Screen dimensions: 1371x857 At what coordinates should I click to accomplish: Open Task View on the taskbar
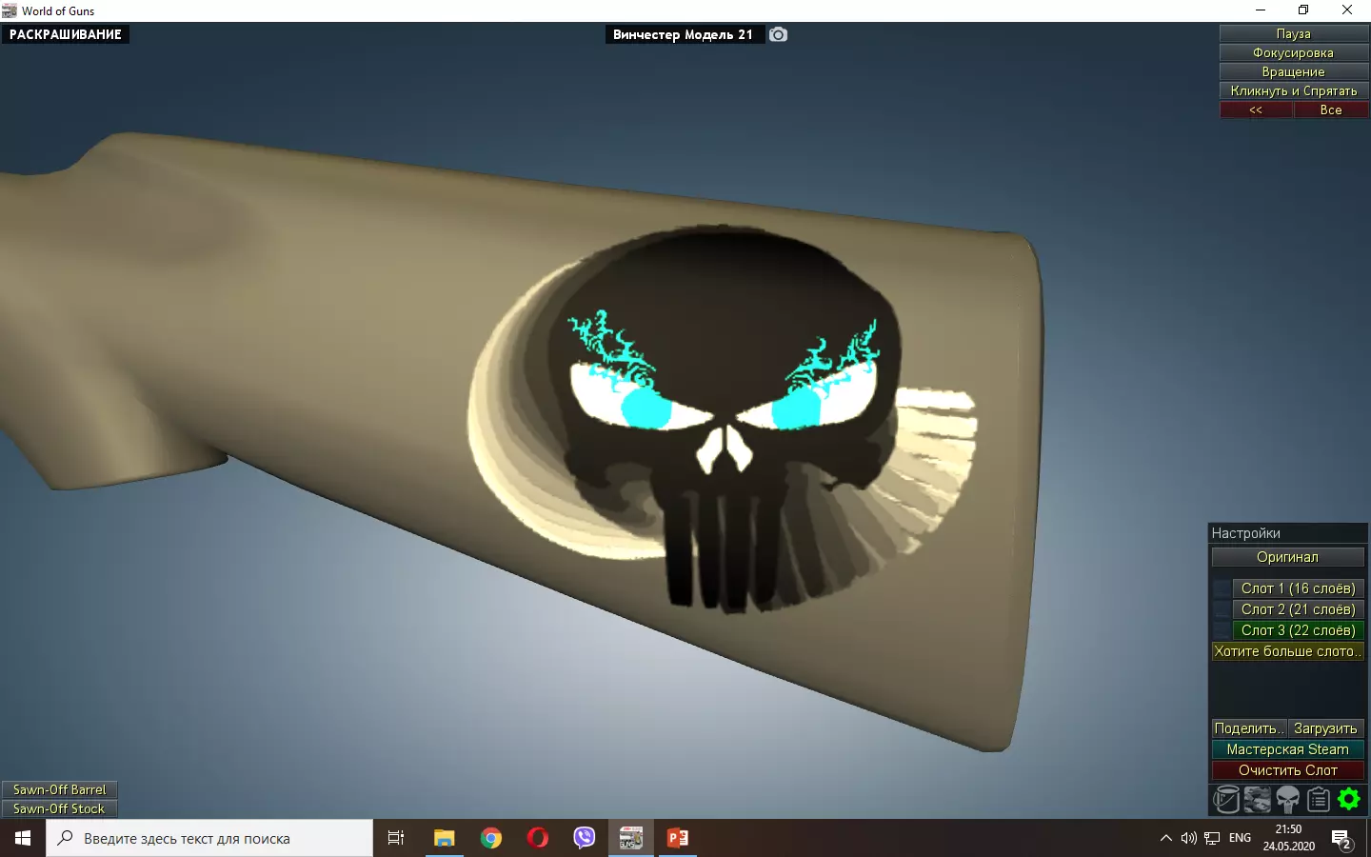(x=396, y=838)
